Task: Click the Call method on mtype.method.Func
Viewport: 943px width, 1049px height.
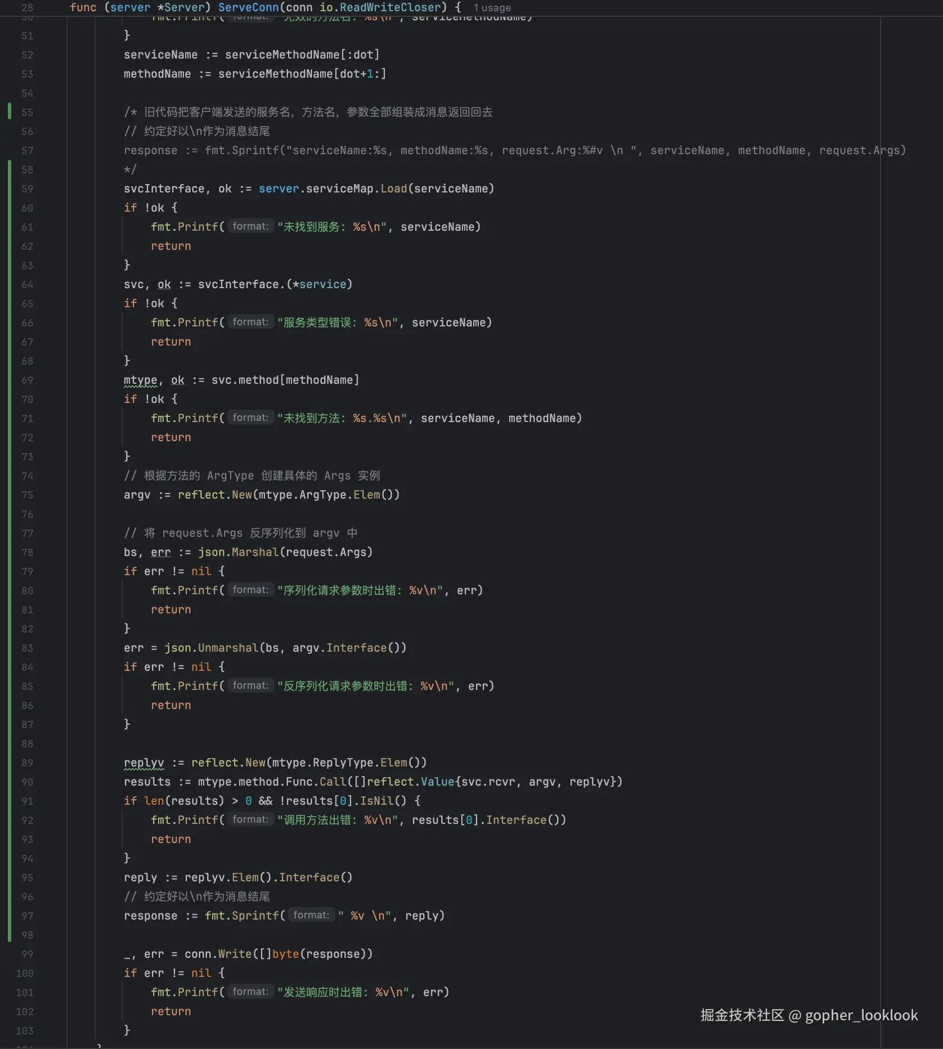Action: 333,782
